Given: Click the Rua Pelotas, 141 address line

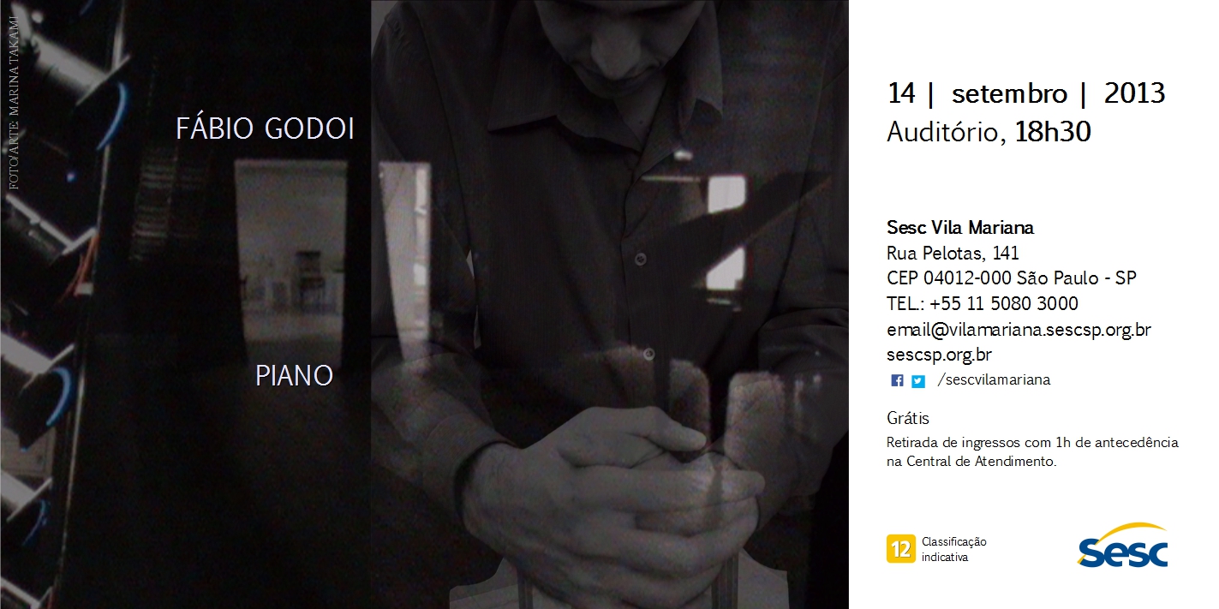Looking at the screenshot, I should [953, 254].
